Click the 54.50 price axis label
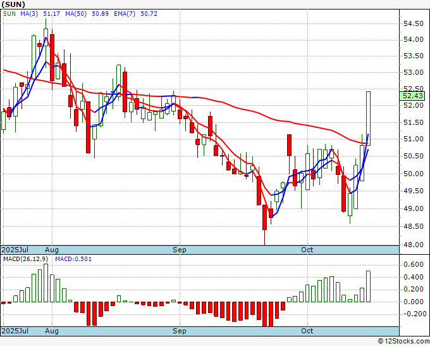The width and height of the screenshot is (430, 346). 414,24
